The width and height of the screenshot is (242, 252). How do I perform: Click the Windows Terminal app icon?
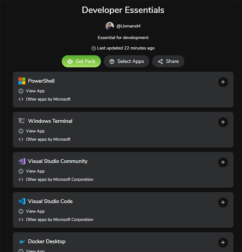click(x=22, y=121)
